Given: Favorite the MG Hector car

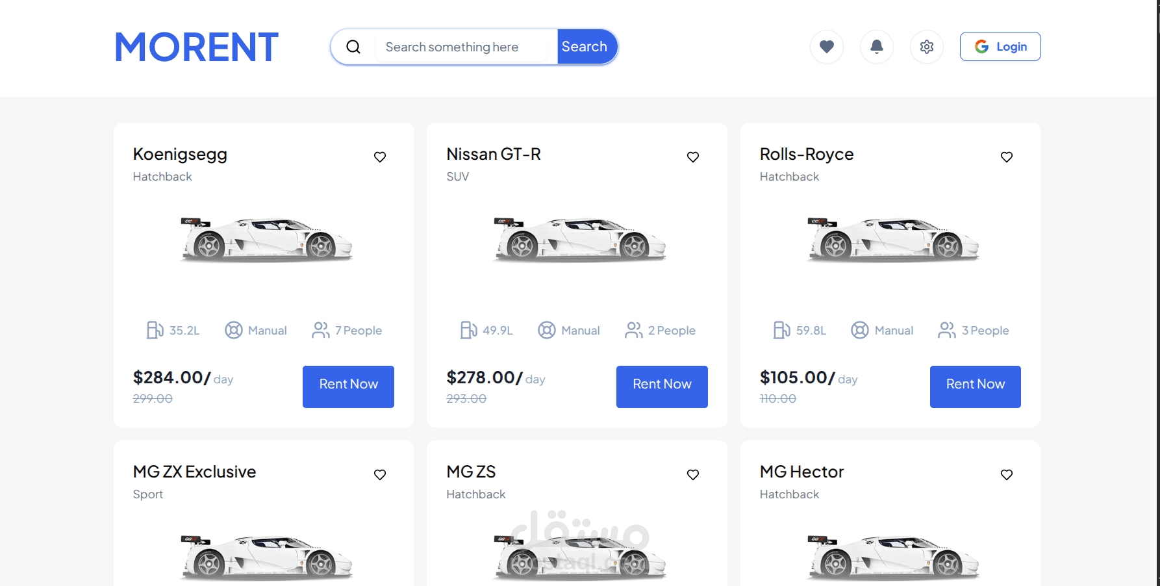Looking at the screenshot, I should click(x=1007, y=475).
